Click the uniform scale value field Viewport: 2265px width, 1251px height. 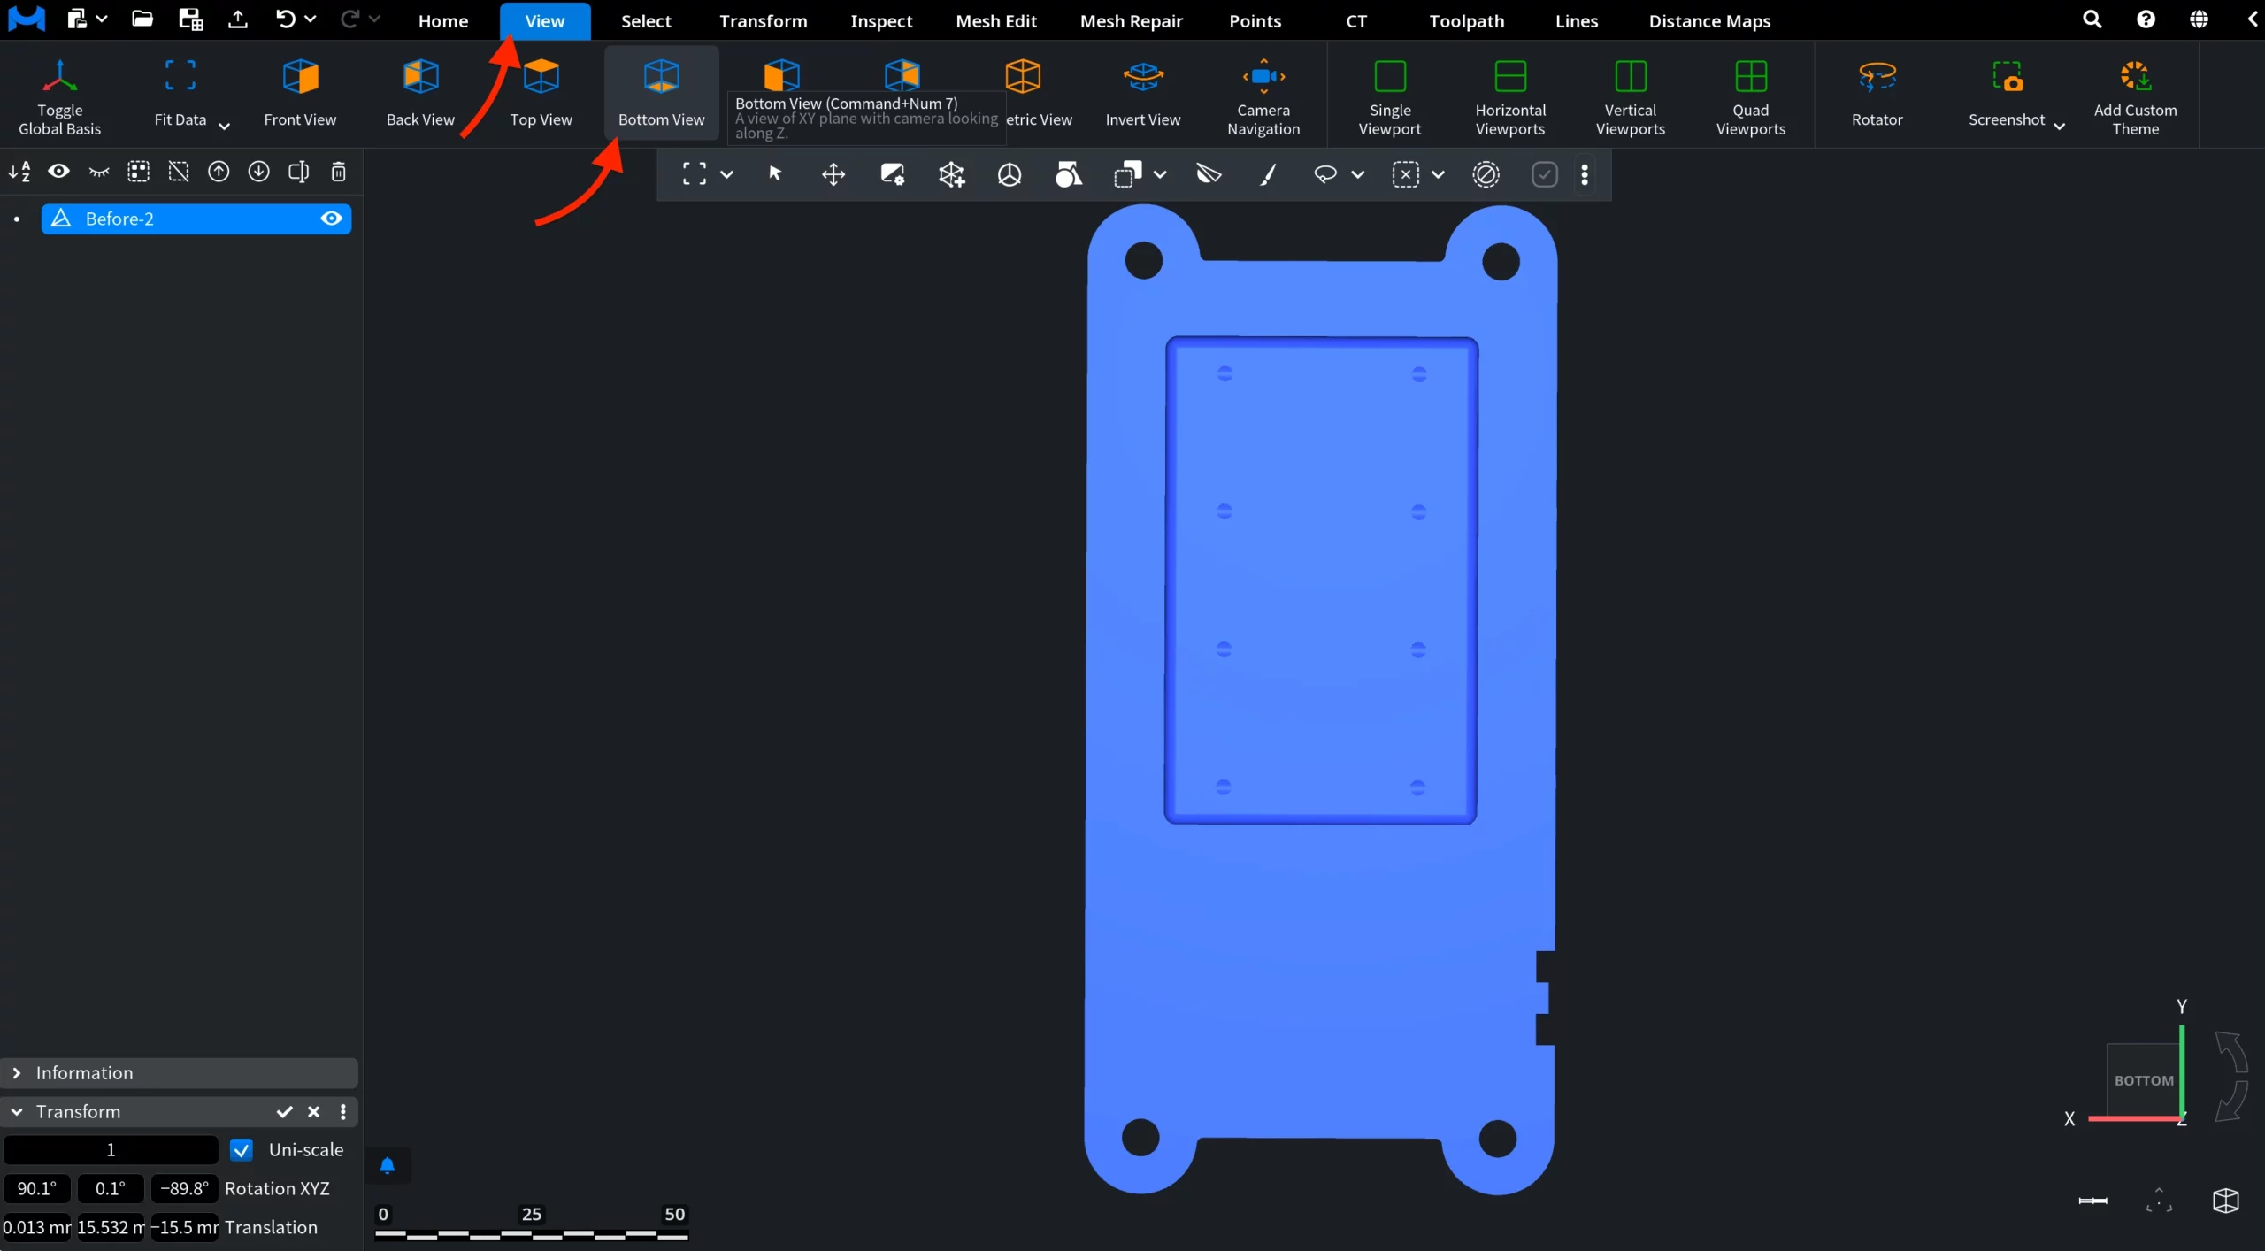coord(111,1150)
